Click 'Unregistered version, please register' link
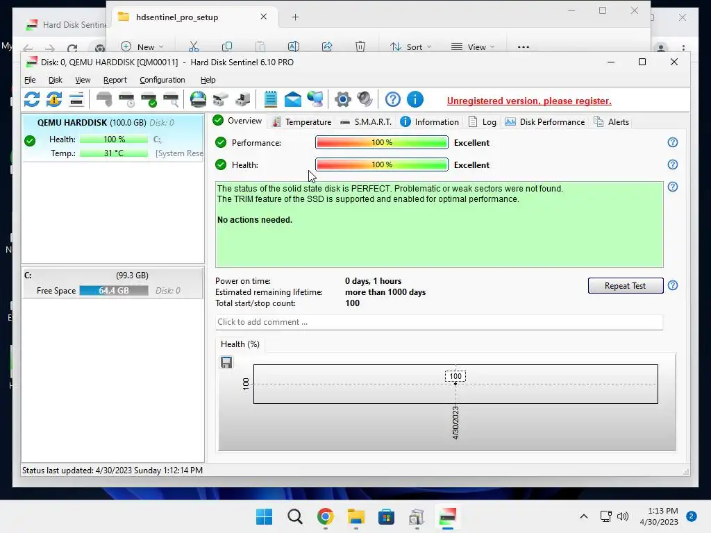711x533 pixels. click(529, 101)
